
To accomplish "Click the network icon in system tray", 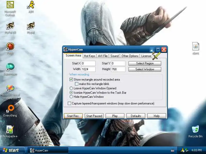I will click(x=187, y=150).
